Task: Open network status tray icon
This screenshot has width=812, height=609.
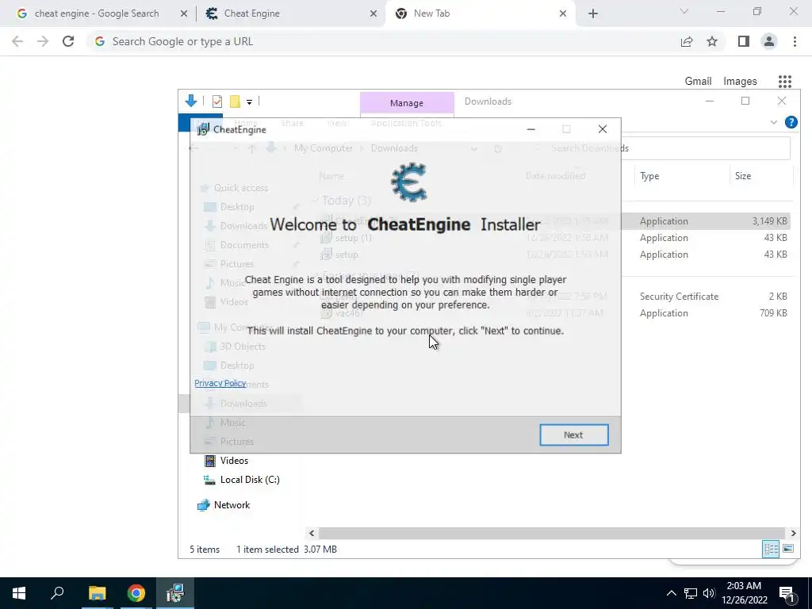Action: coord(691,593)
